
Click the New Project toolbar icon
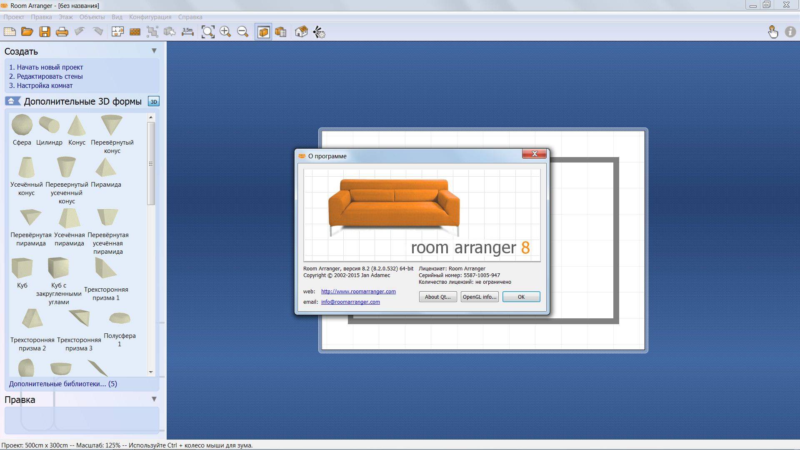pyautogui.click(x=10, y=32)
